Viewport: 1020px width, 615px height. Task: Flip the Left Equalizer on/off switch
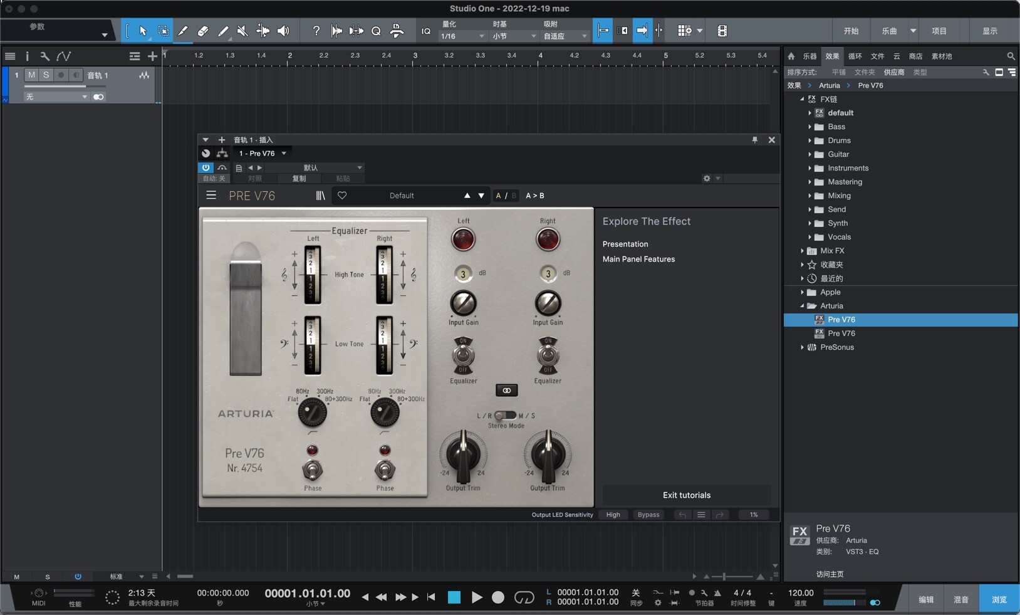463,355
